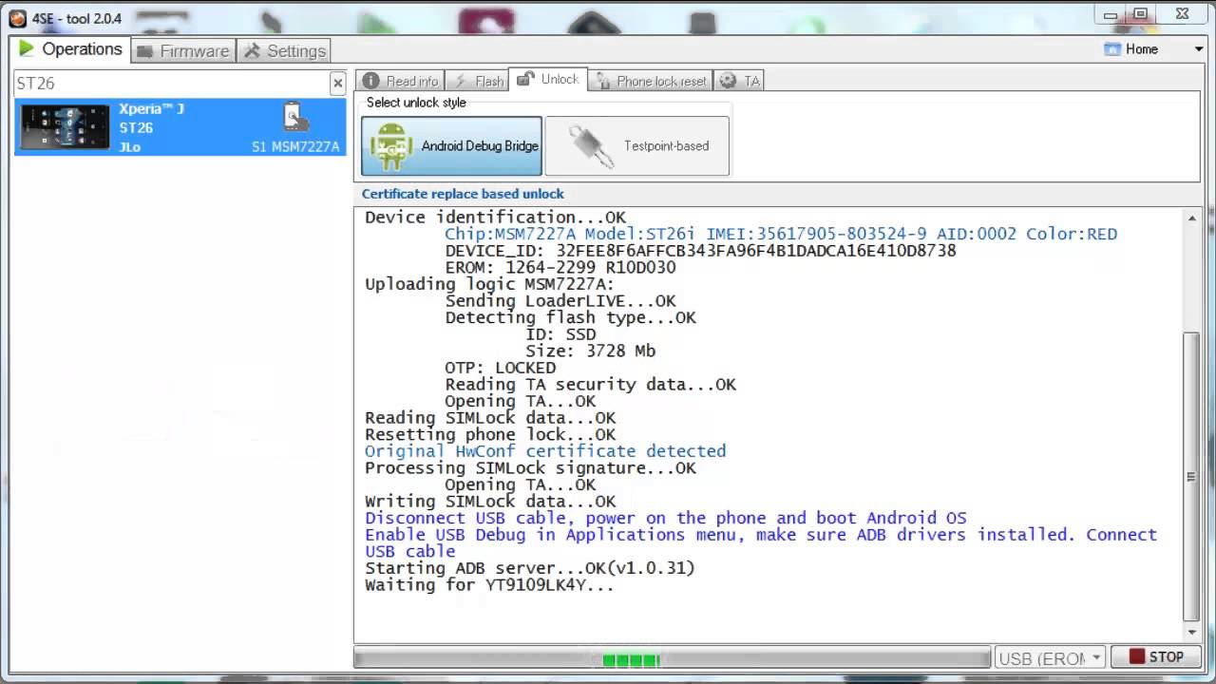This screenshot has width=1216, height=684.
Task: Close the 4SE tool window
Action: pyautogui.click(x=1182, y=14)
